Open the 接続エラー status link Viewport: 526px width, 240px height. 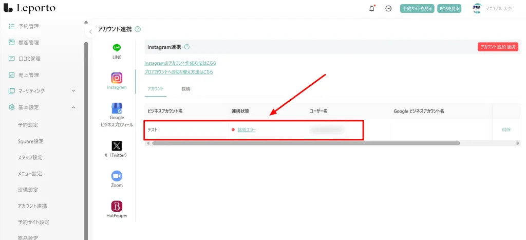pyautogui.click(x=247, y=130)
